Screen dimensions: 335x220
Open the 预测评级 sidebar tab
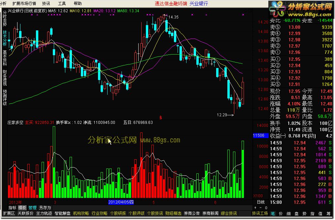5,97
